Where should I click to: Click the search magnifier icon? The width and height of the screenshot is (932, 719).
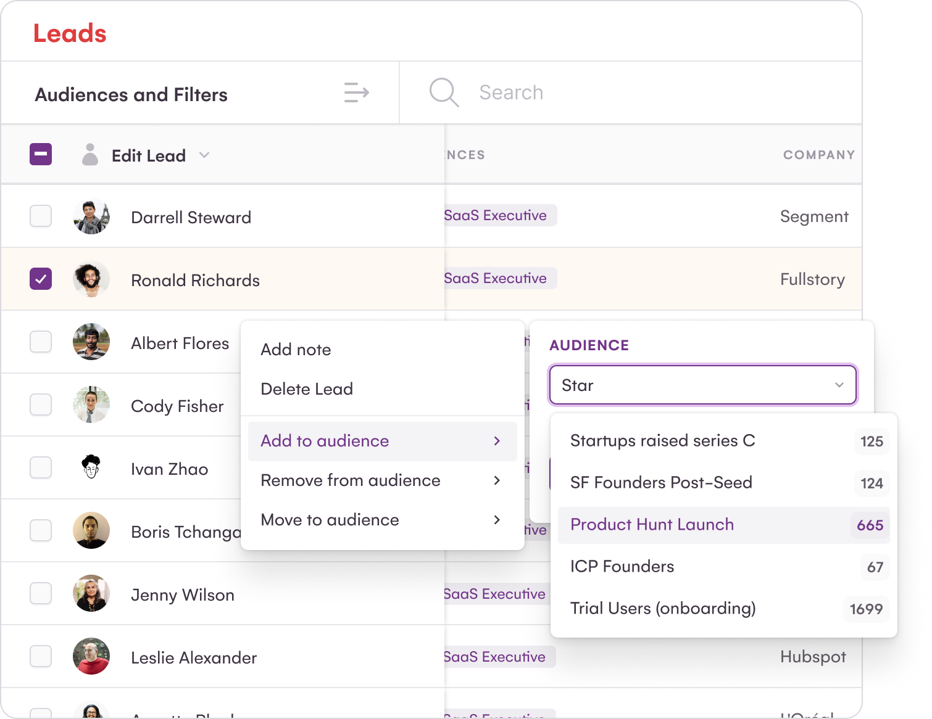(x=443, y=92)
